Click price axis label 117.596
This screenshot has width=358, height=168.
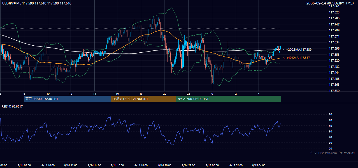click(x=334, y=48)
